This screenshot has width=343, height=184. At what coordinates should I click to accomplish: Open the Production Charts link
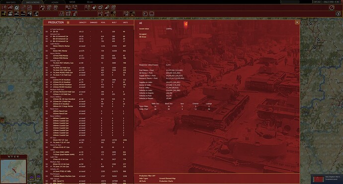[x=166, y=181]
